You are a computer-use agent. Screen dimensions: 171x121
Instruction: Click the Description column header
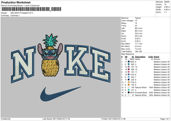pyautogui.click(x=140, y=57)
